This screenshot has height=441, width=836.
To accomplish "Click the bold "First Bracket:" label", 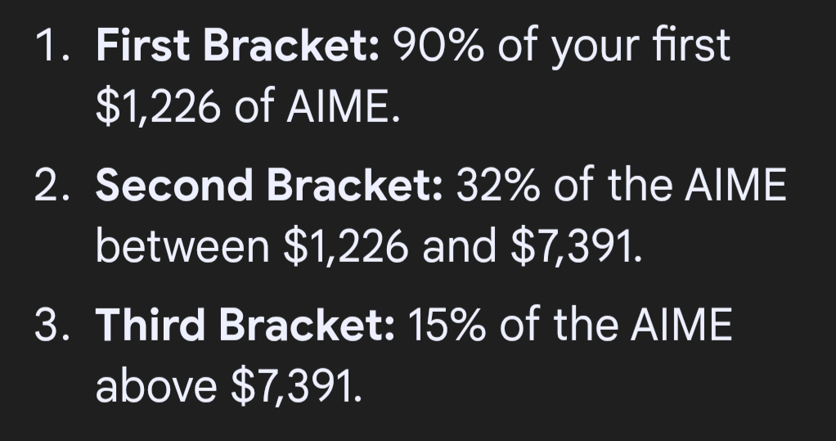I will [237, 49].
